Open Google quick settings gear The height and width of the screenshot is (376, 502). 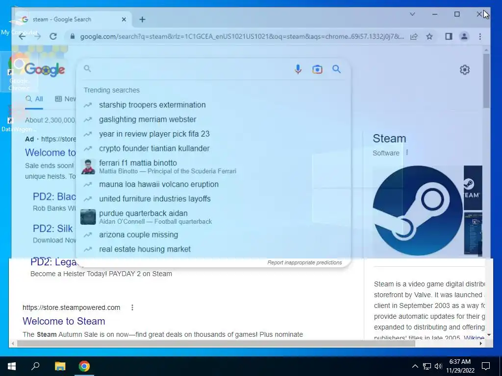(x=465, y=70)
